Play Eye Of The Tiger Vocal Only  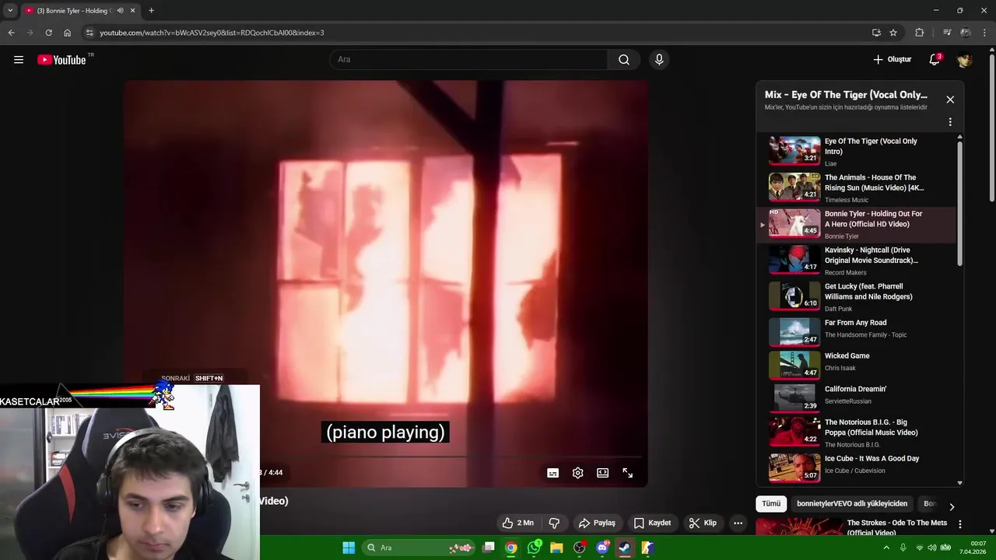click(856, 152)
